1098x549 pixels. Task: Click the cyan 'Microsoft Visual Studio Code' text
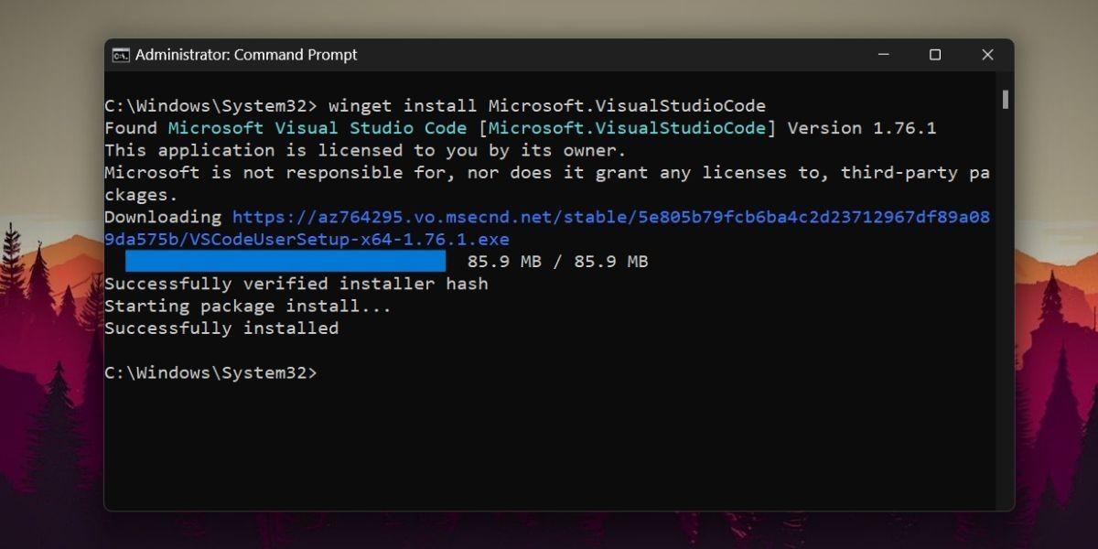318,128
